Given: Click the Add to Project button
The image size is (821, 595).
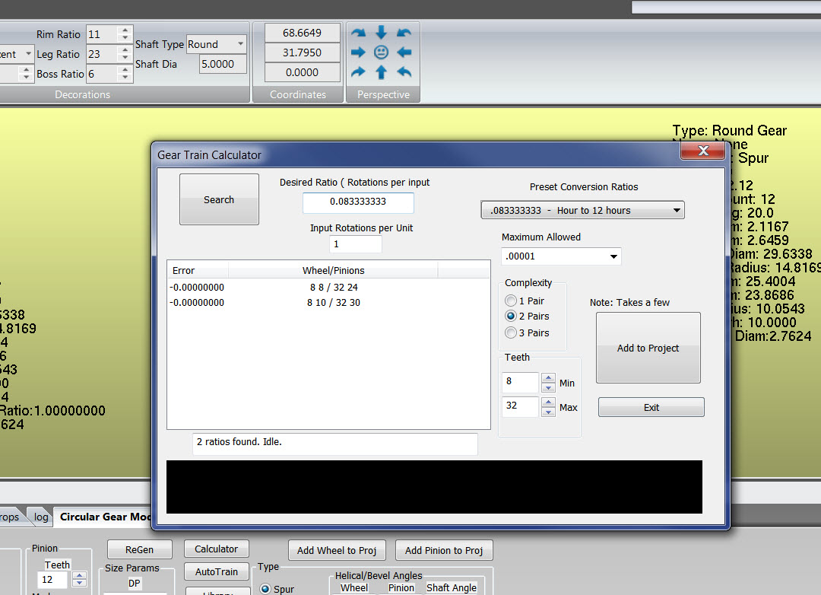Looking at the screenshot, I should 648,348.
